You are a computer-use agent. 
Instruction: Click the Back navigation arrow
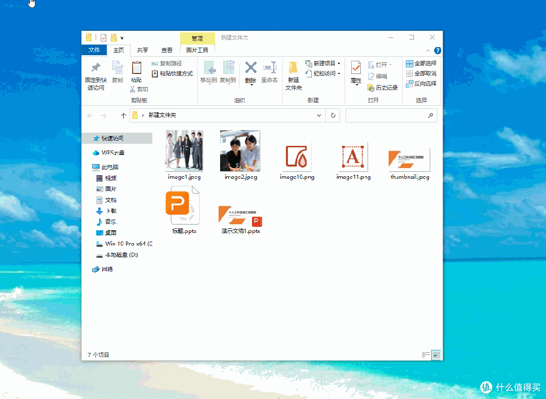90,115
